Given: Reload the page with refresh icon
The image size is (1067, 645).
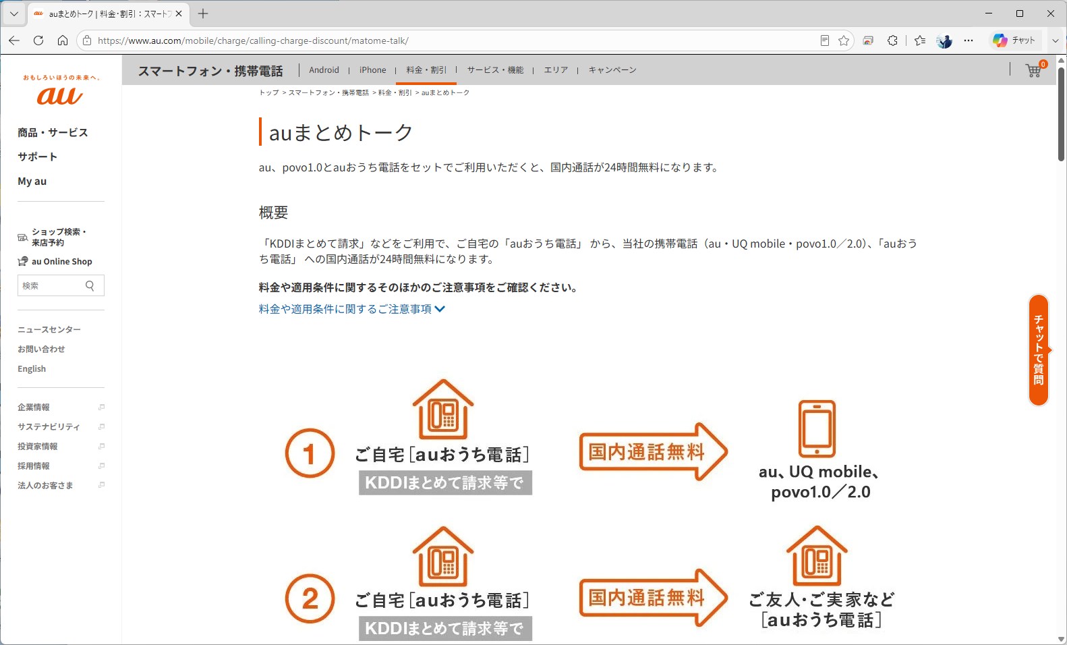Looking at the screenshot, I should coord(38,40).
